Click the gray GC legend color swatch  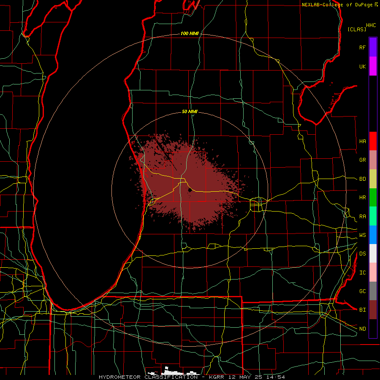(x=373, y=291)
